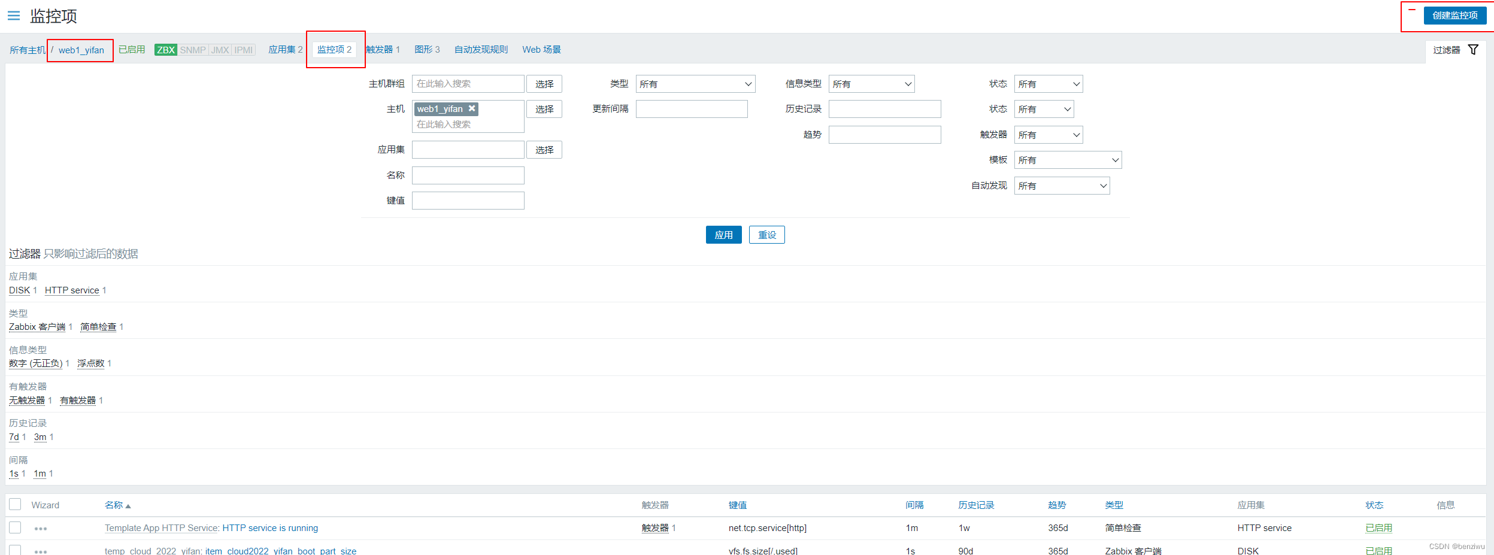This screenshot has height=555, width=1494.
Task: Filter by 无触发器
Action: 27,401
